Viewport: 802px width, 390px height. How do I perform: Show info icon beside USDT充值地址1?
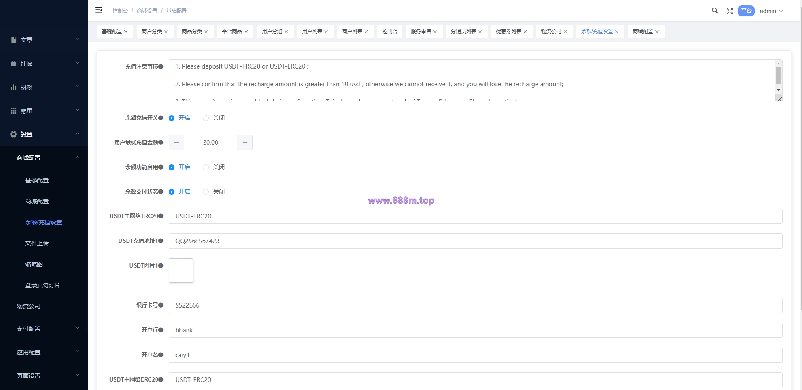161,241
